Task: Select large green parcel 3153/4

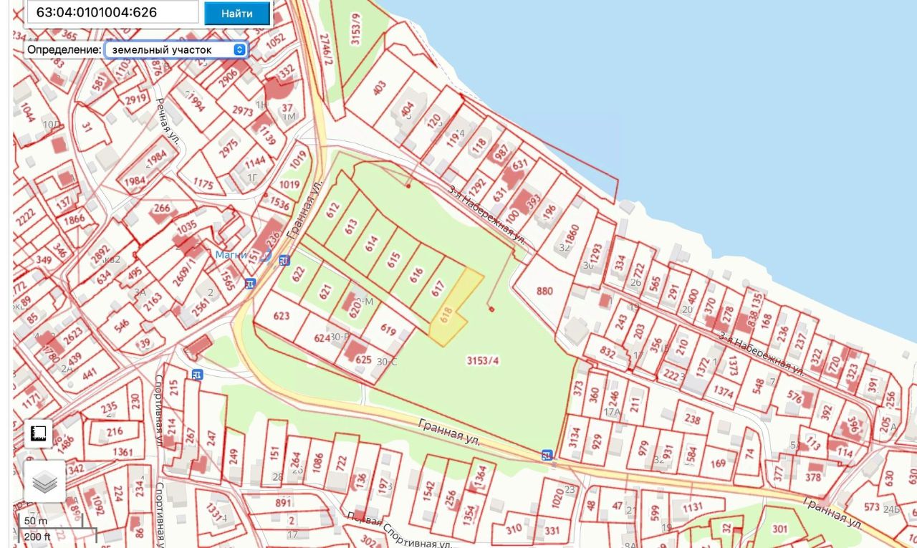Action: 481,360
